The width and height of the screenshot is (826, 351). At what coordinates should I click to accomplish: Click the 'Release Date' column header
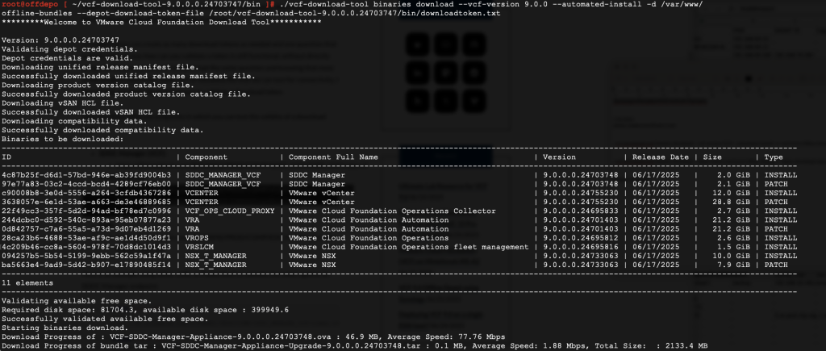click(661, 157)
